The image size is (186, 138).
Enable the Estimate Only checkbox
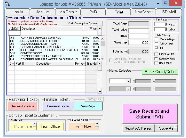click(157, 58)
